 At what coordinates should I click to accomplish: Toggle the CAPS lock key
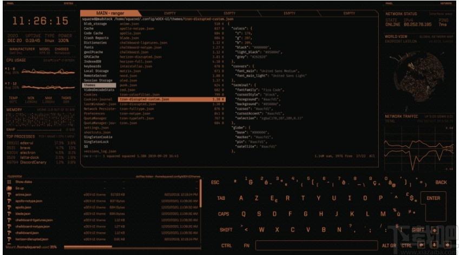click(224, 214)
